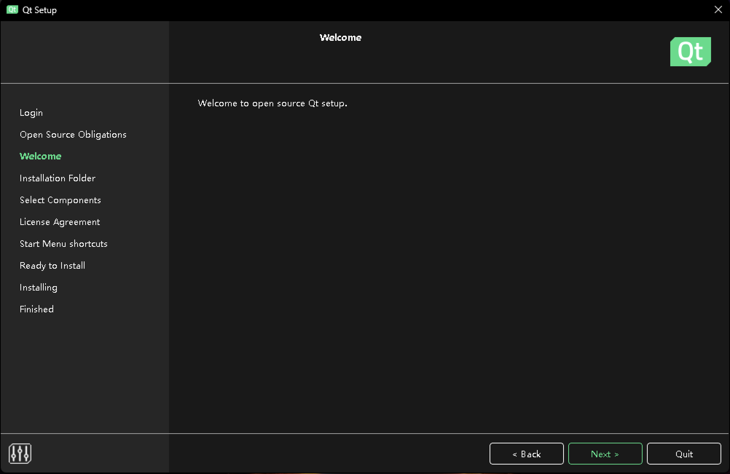Proceed by clicking Next

[x=605, y=454]
